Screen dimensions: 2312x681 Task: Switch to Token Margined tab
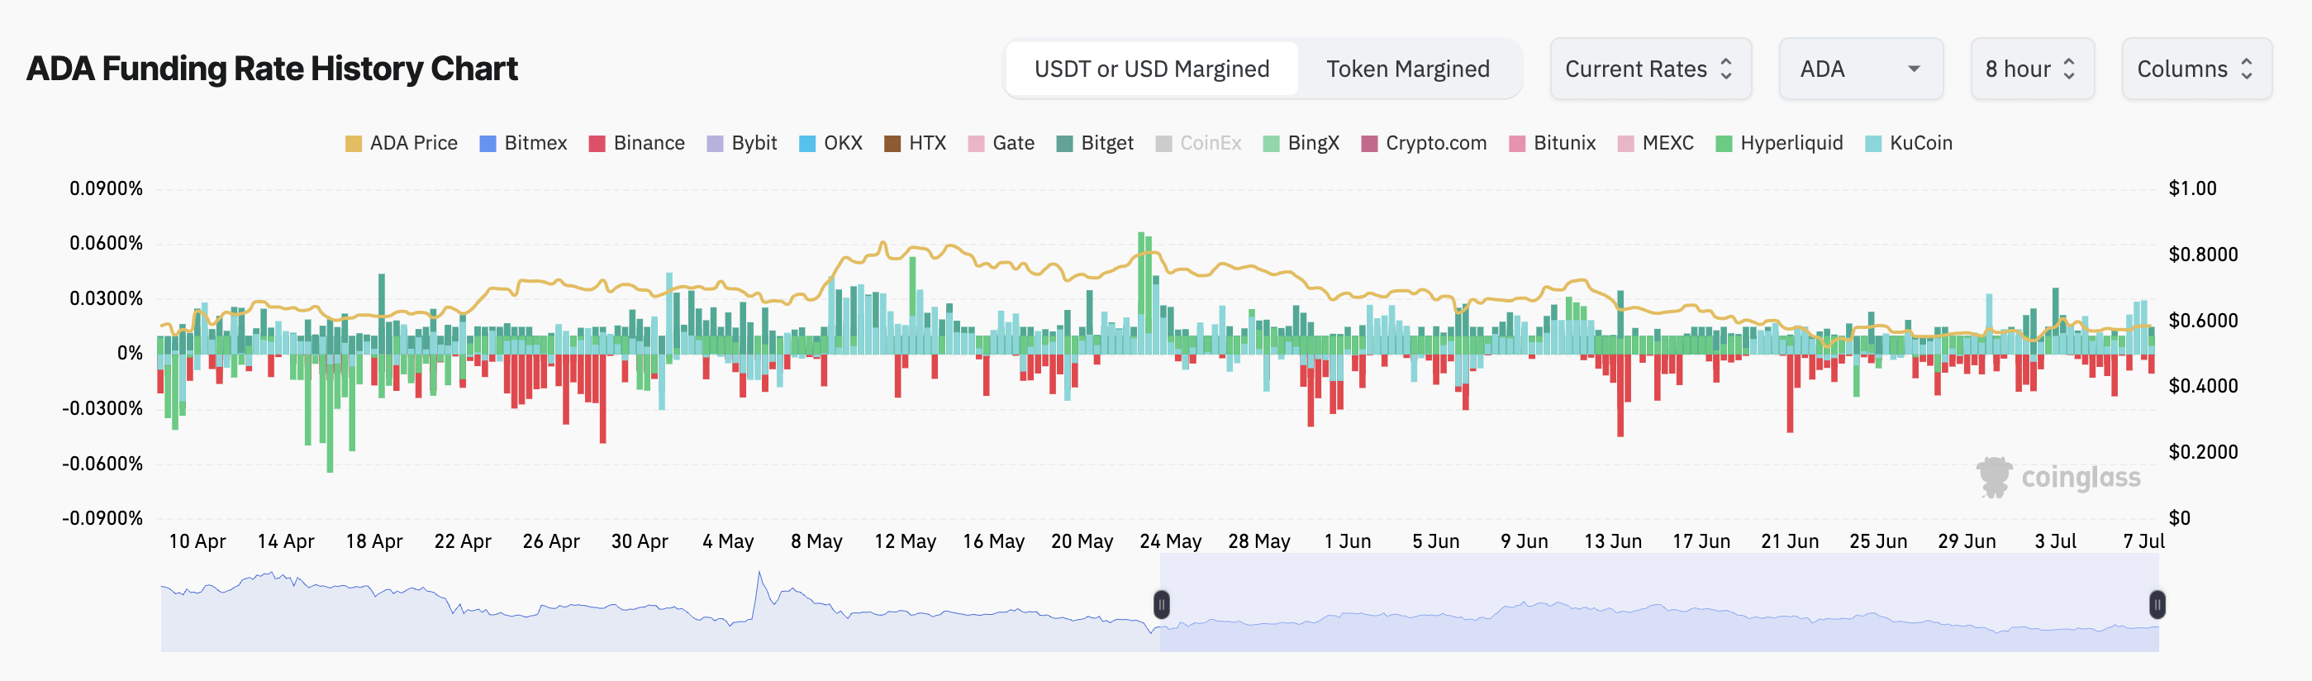pyautogui.click(x=1407, y=69)
